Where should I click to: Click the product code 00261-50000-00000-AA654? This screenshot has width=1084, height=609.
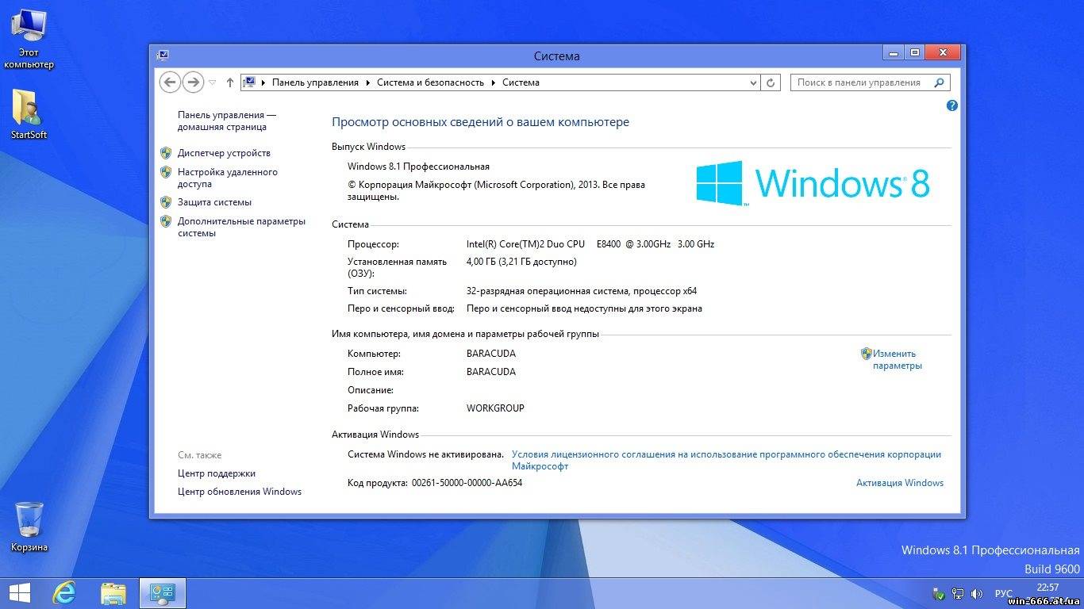coord(467,482)
